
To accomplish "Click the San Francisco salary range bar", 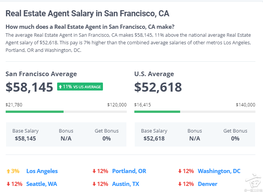I will [66, 112].
